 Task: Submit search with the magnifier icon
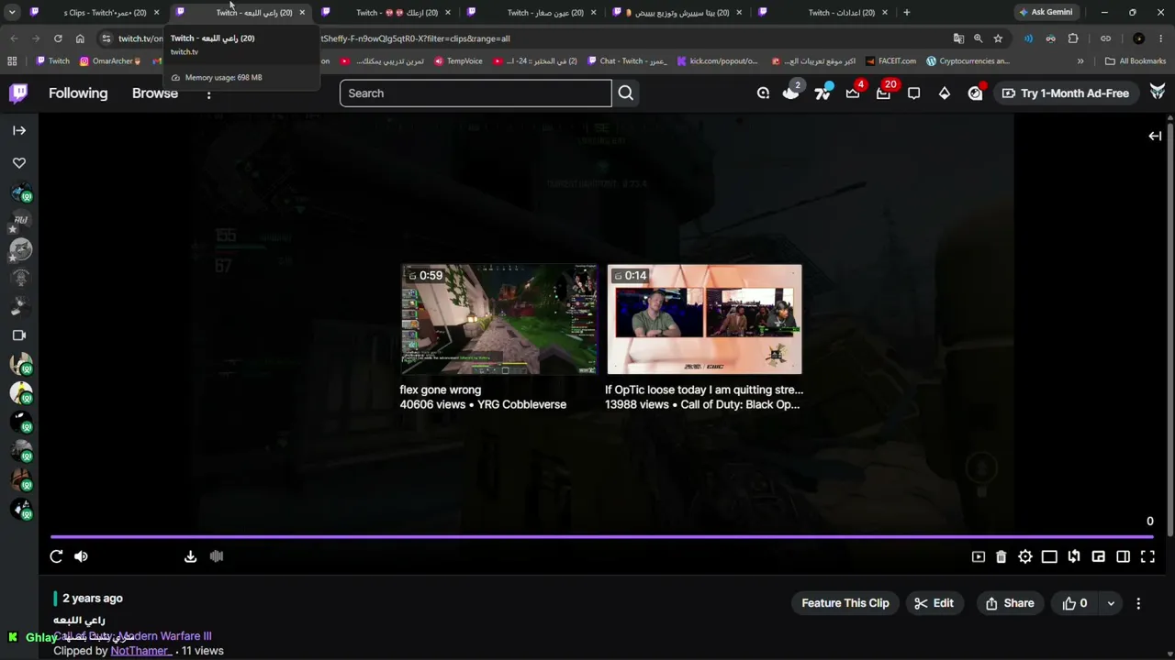pyautogui.click(x=625, y=93)
